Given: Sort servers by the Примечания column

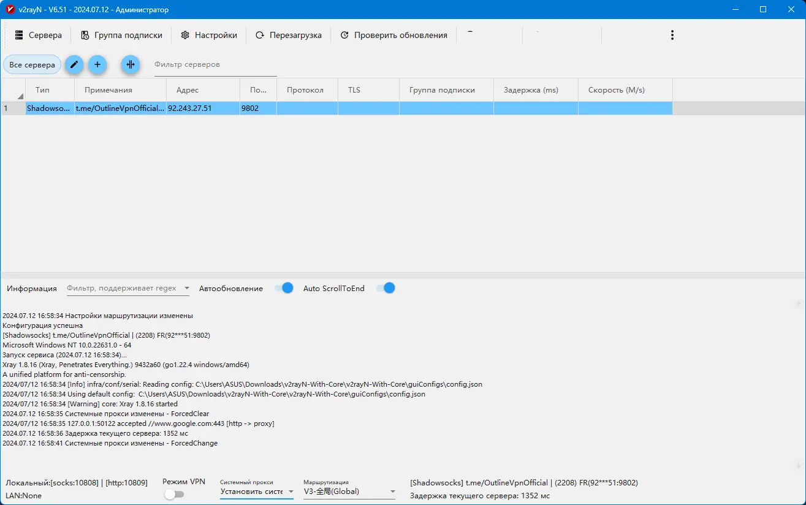Looking at the screenshot, I should pos(120,90).
